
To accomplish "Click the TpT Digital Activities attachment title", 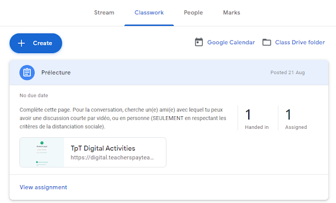I will click(x=103, y=148).
